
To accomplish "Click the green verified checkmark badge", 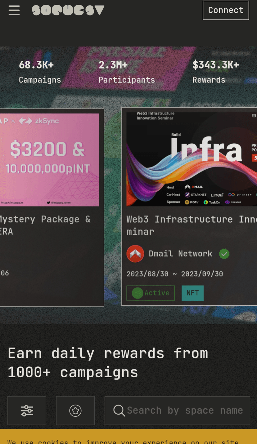I will (x=224, y=254).
